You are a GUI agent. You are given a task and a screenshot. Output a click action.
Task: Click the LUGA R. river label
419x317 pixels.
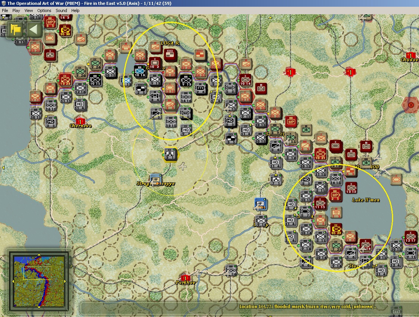(170, 43)
